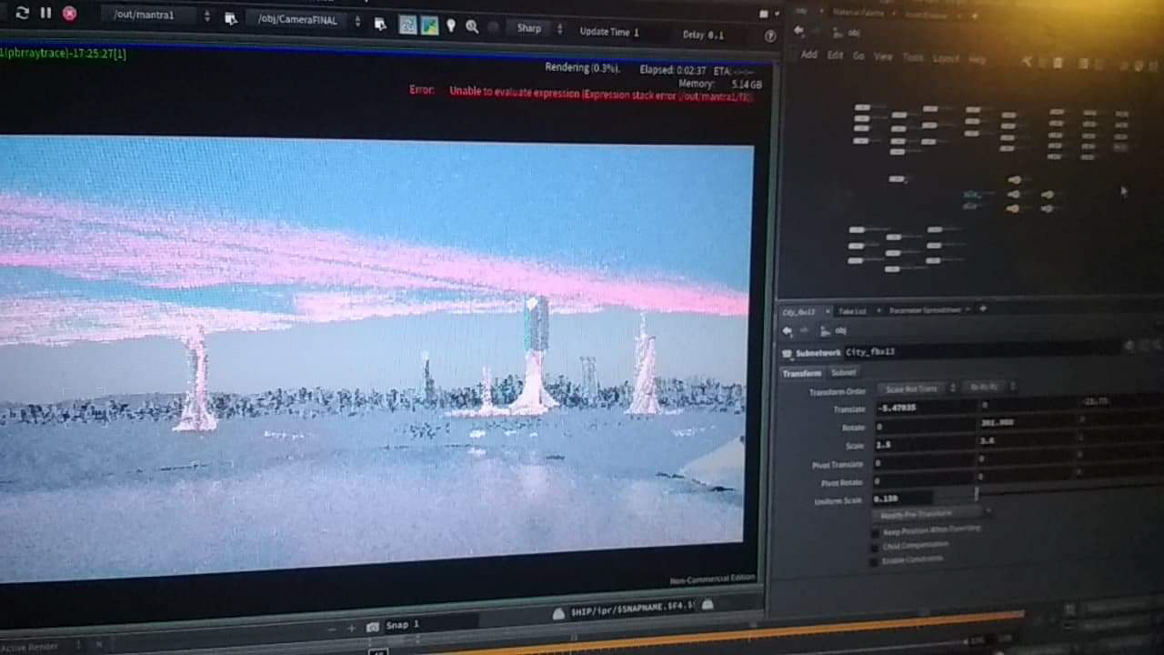Toggle the render region icon

(x=407, y=25)
